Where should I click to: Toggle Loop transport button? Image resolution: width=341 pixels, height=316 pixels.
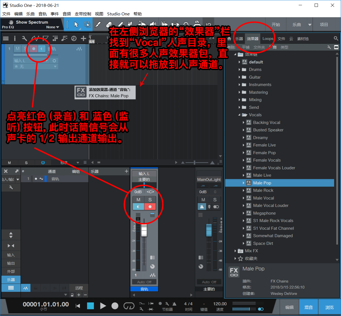click(x=129, y=306)
